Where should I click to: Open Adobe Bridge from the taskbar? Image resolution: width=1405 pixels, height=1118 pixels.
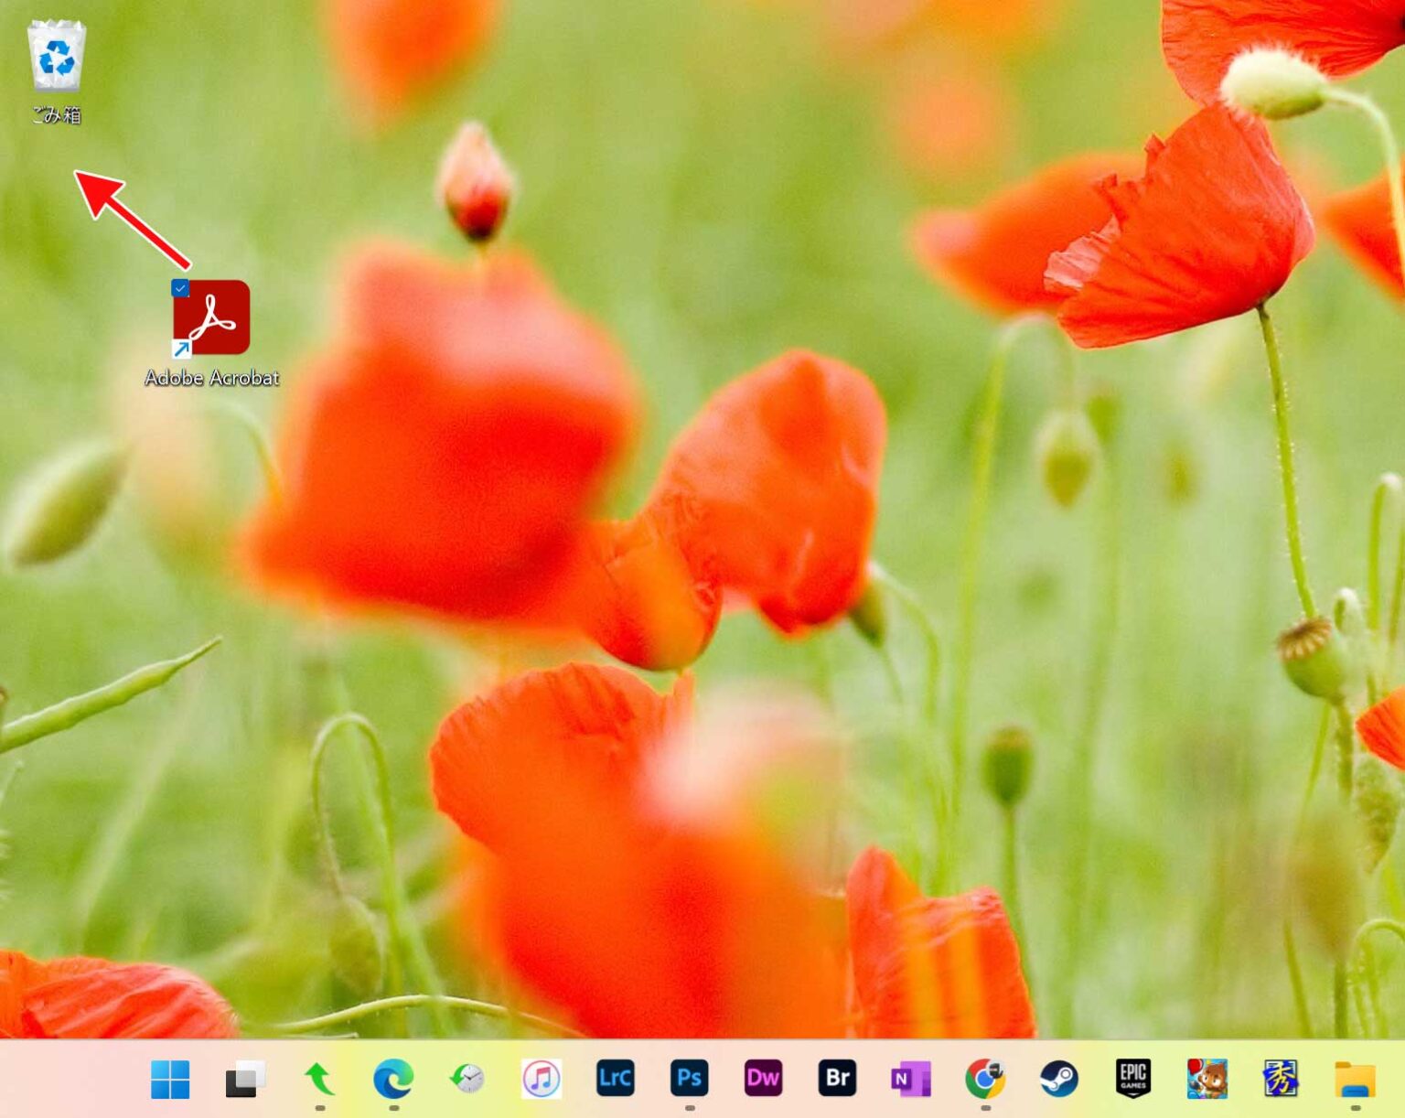pos(838,1080)
